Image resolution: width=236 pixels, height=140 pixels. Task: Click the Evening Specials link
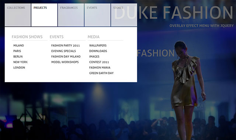(63, 51)
